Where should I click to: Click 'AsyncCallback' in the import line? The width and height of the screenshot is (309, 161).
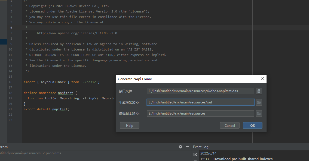point(53,82)
